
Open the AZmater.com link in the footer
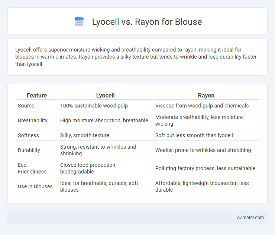(x=250, y=217)
